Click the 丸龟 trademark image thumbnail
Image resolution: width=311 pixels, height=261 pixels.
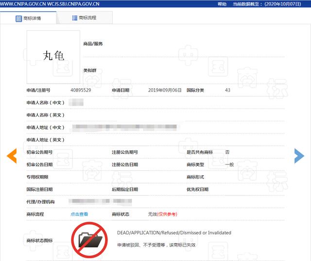tap(53, 55)
